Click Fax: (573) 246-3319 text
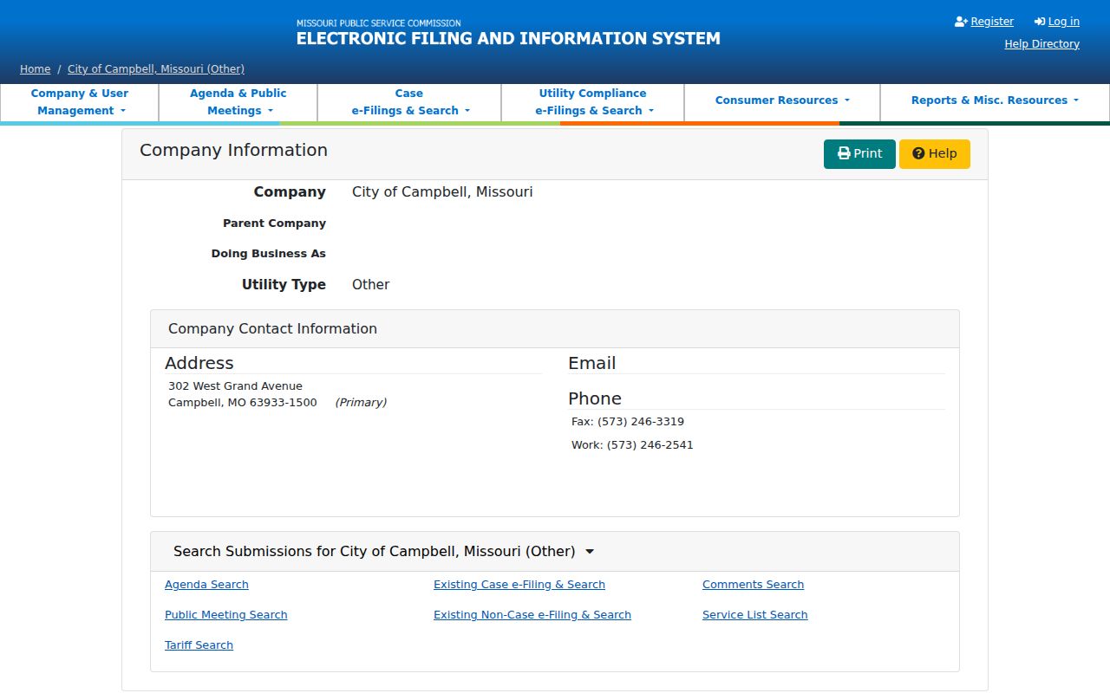 (628, 422)
